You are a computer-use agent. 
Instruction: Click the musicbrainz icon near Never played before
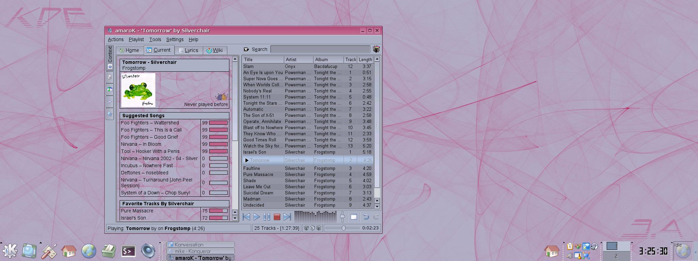coord(222,97)
